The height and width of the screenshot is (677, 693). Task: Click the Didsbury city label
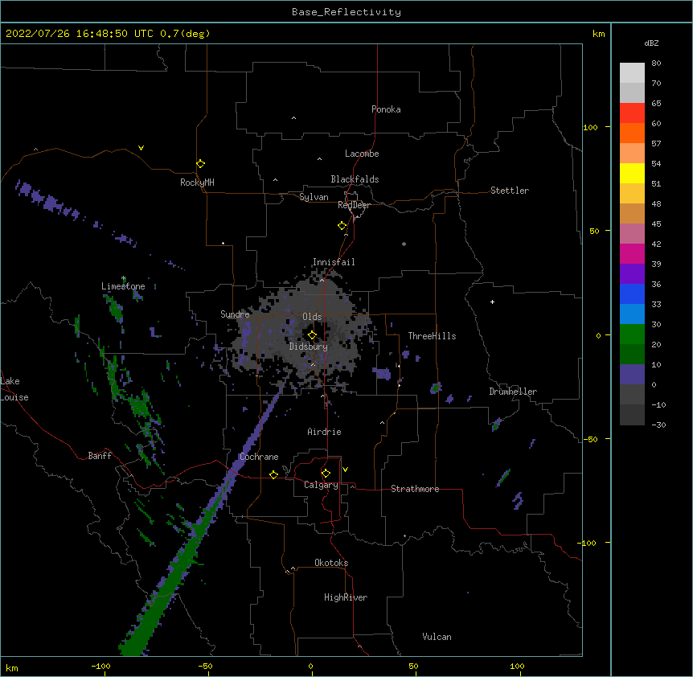[x=309, y=347]
